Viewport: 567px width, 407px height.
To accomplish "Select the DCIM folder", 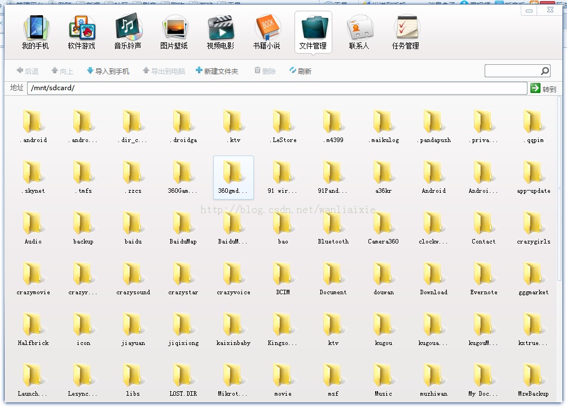I will [x=283, y=278].
